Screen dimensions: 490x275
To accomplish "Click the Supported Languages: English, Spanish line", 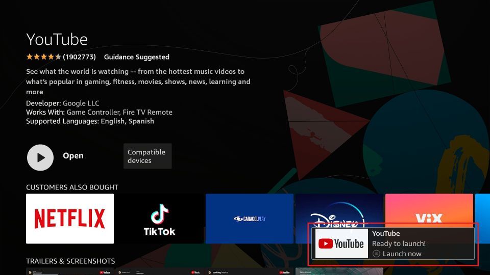I will point(90,121).
